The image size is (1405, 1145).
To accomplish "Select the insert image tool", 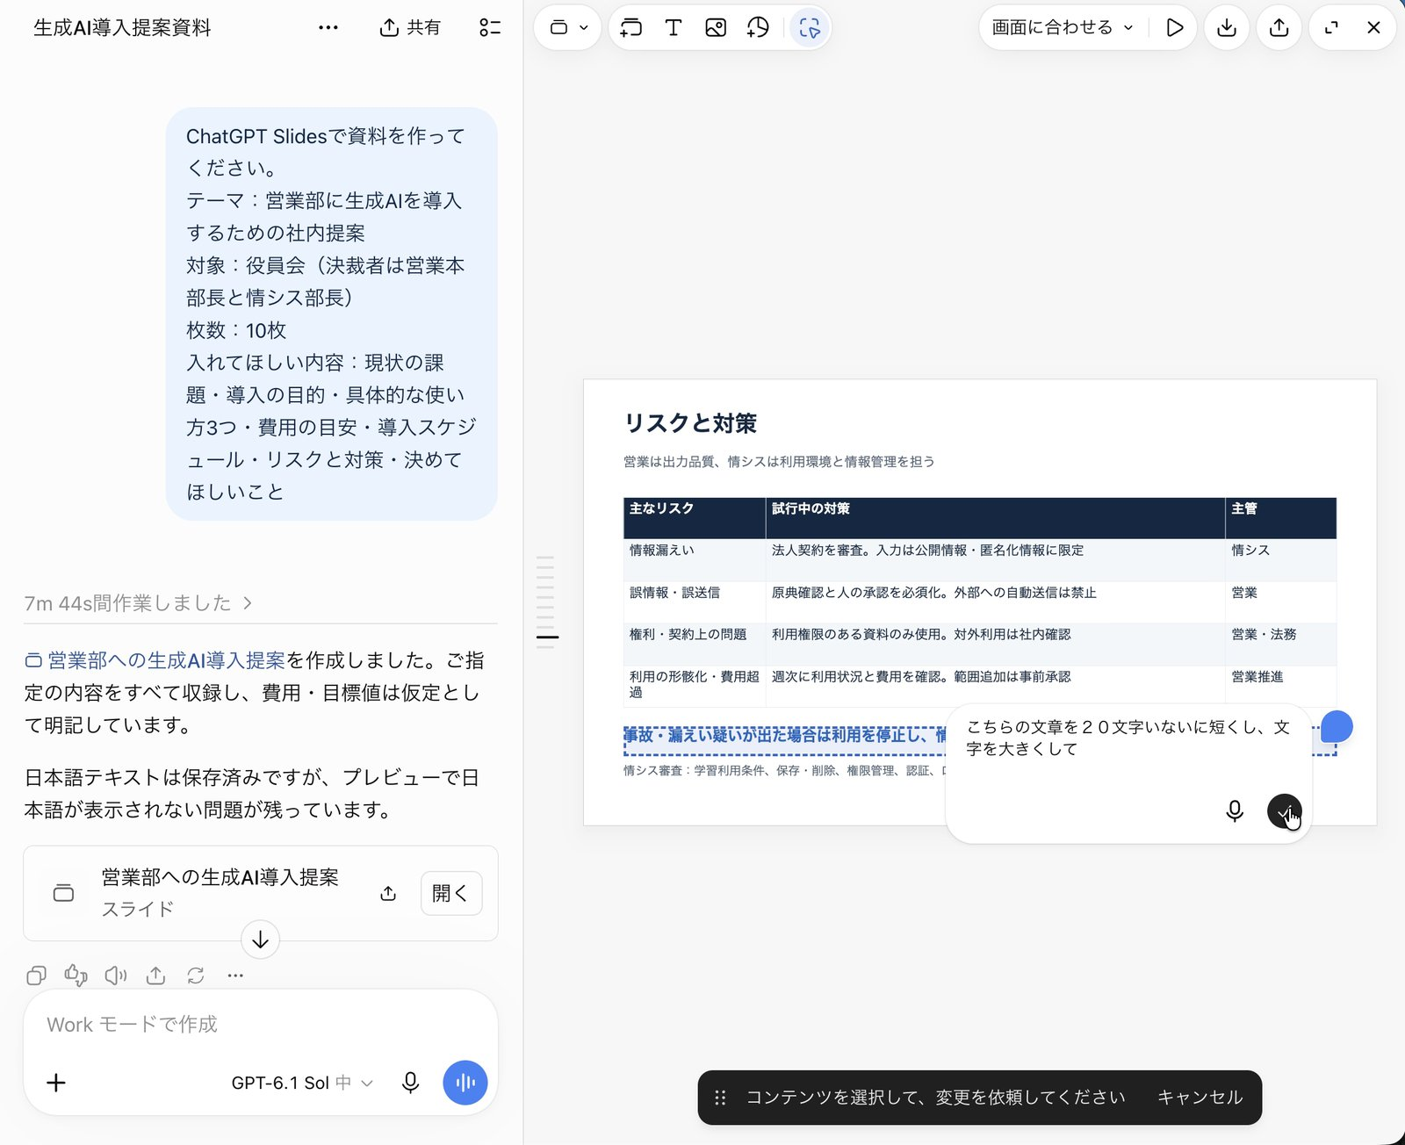I will click(716, 27).
